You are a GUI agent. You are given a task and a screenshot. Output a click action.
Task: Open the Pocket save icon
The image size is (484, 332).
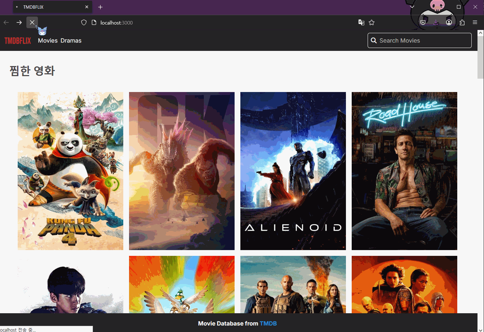click(423, 22)
